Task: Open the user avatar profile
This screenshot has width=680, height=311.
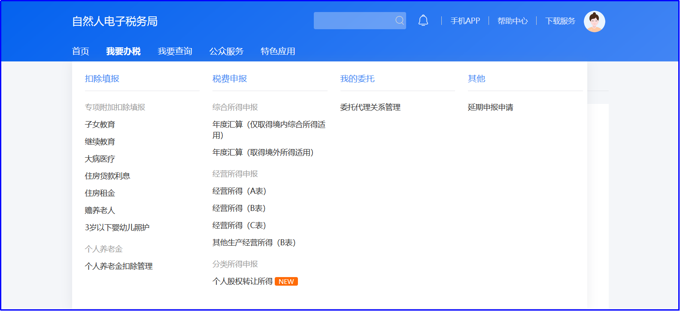Action: 595,21
